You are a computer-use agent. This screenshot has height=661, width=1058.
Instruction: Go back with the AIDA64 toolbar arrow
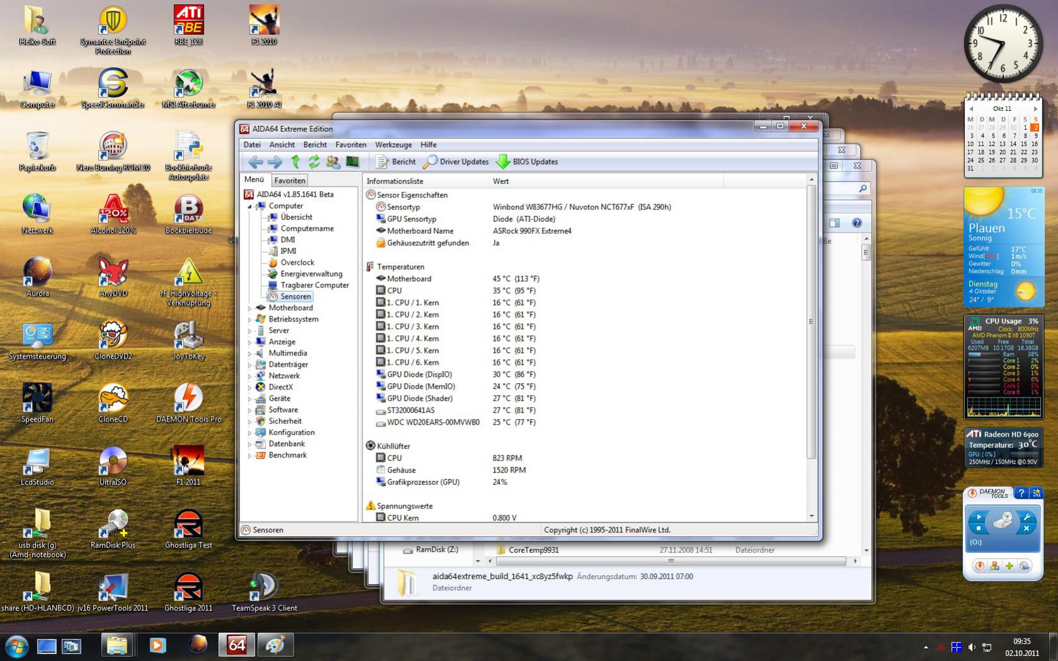[x=255, y=162]
